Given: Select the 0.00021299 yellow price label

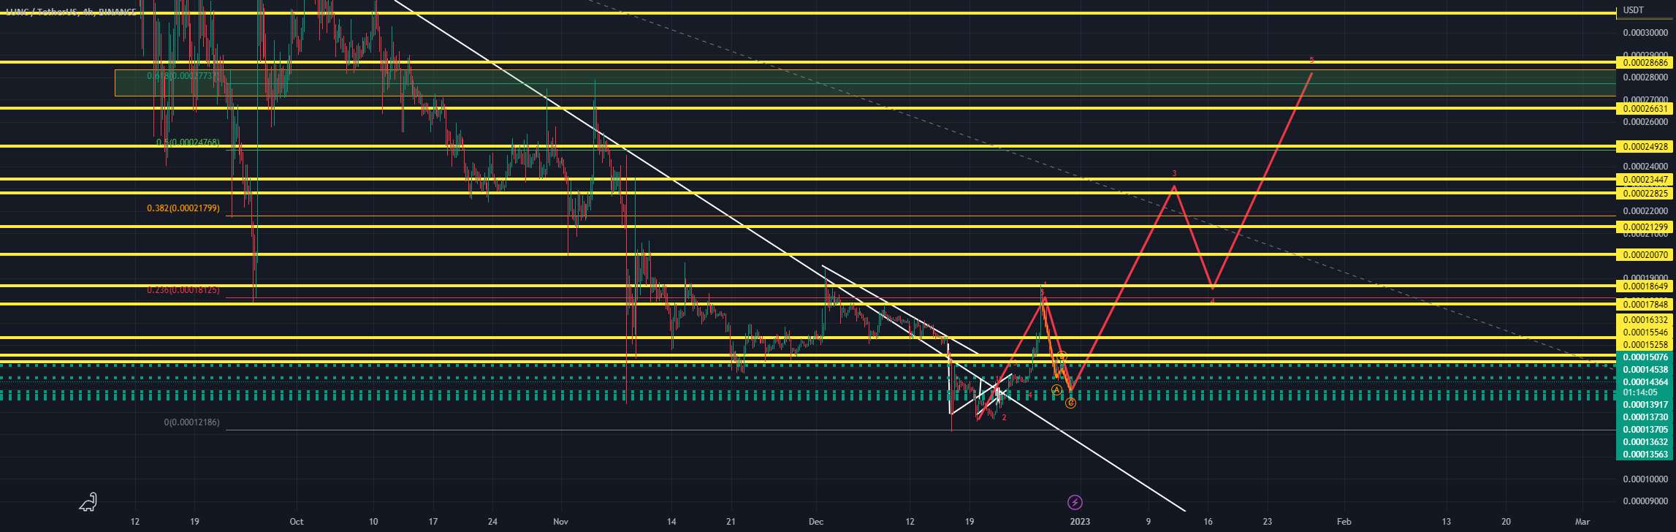Looking at the screenshot, I should [x=1644, y=227].
